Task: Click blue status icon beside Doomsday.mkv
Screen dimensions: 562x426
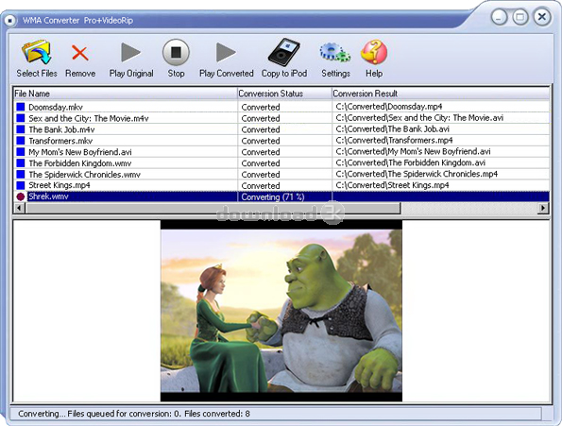Action: (x=21, y=107)
